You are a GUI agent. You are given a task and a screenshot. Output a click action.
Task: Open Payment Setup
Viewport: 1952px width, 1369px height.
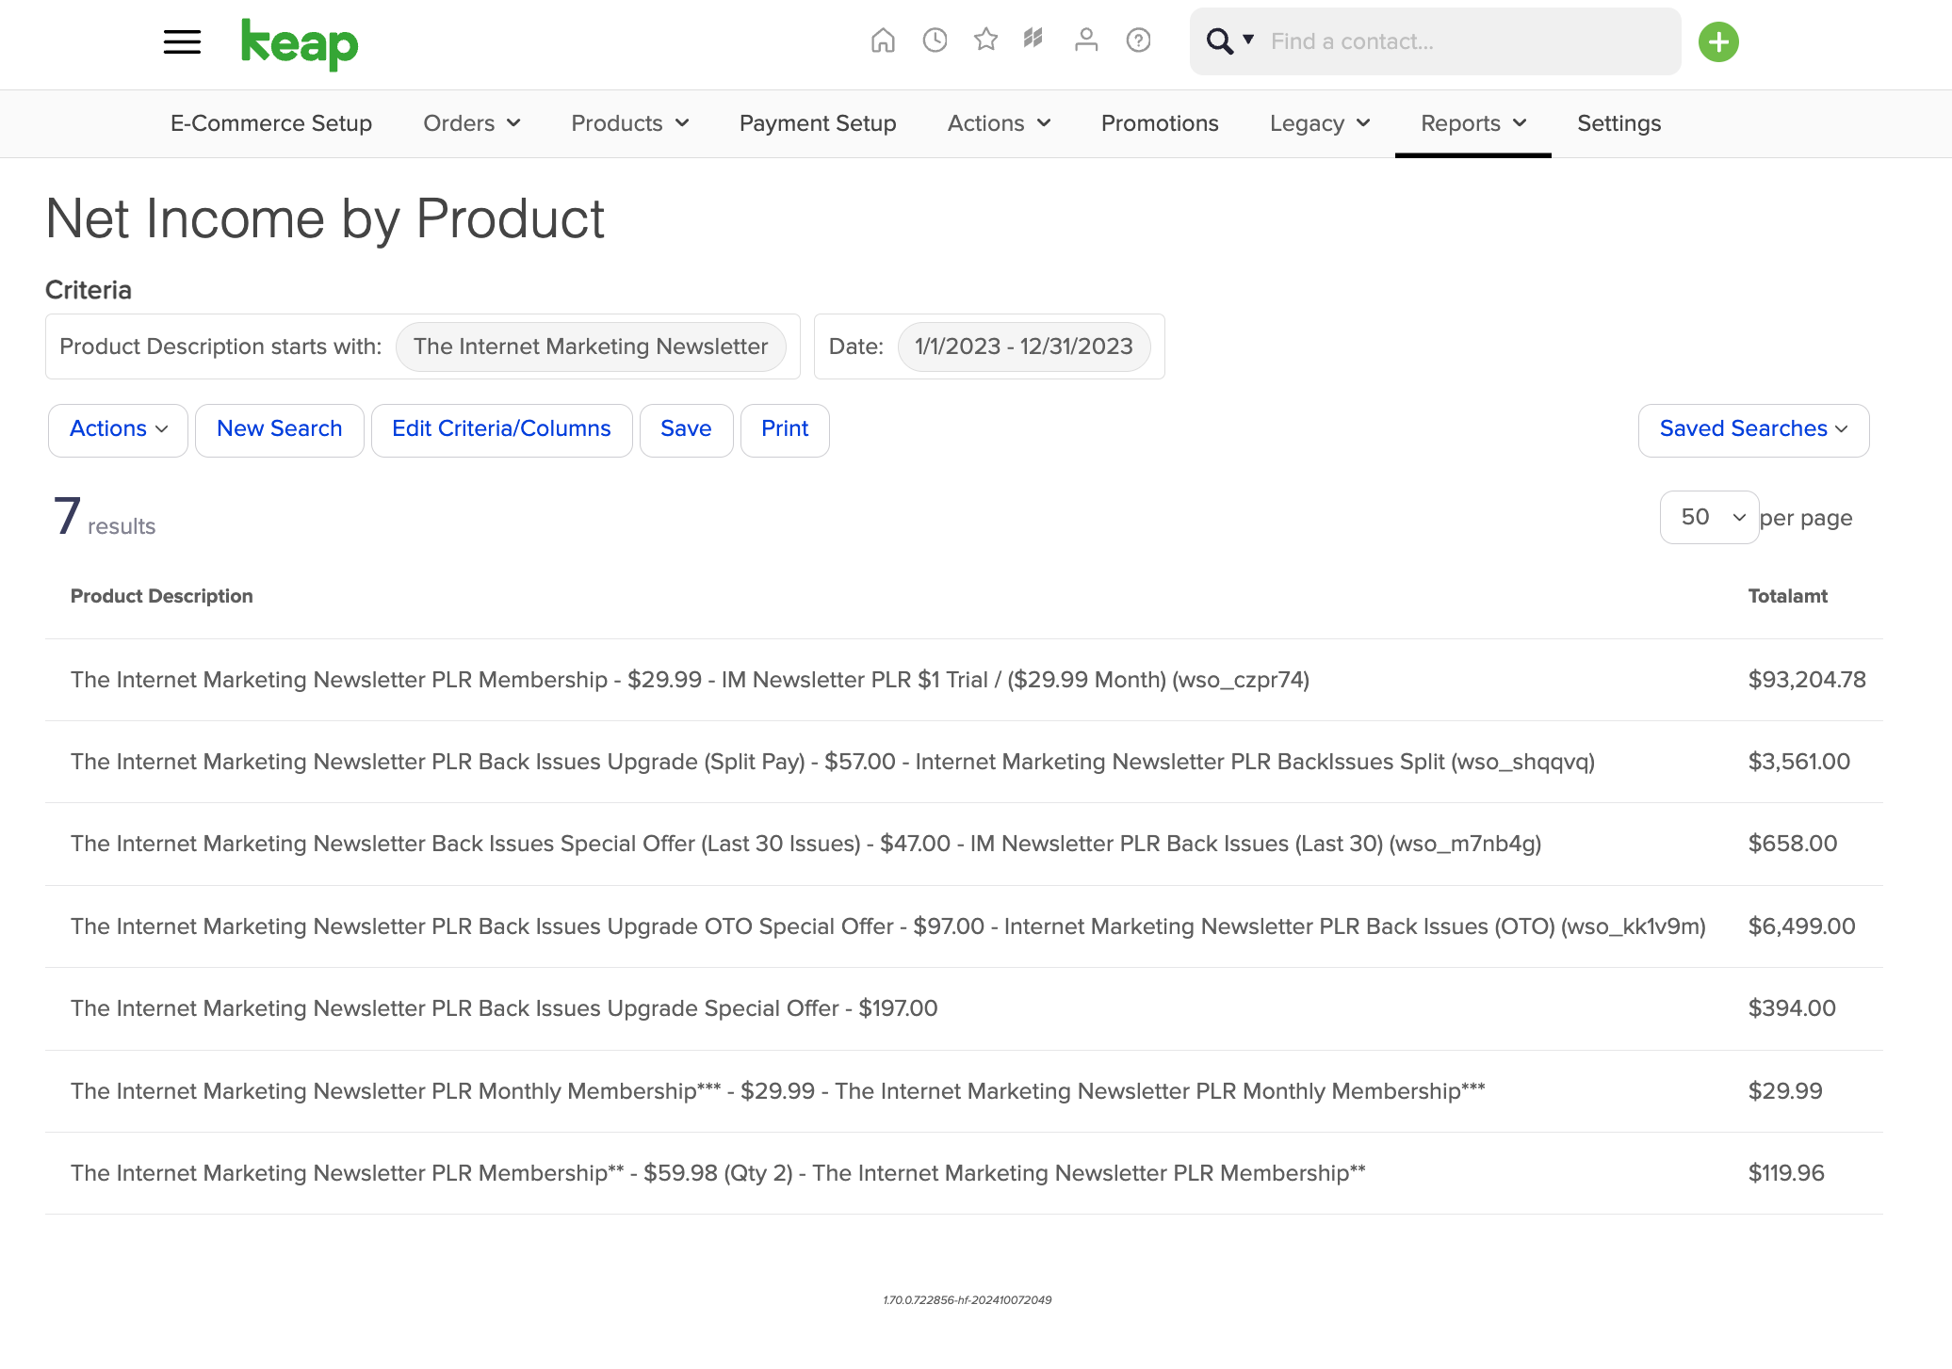coord(818,123)
